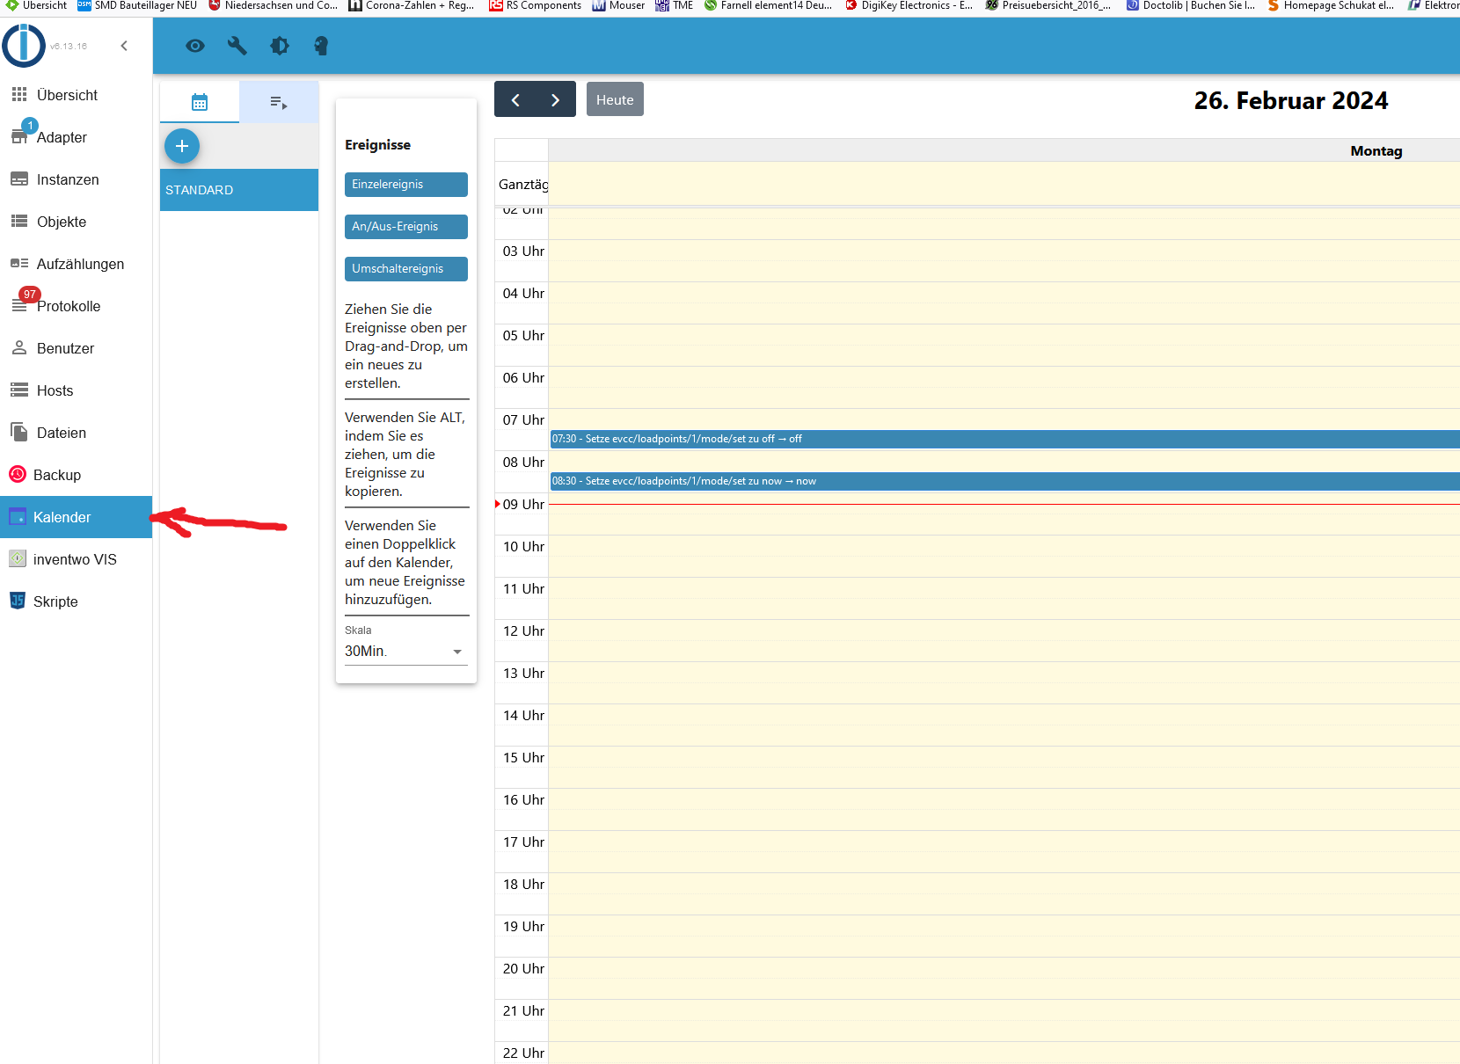This screenshot has width=1460, height=1064.
Task: Click the 26. Februar 2024 title
Action: [1291, 100]
